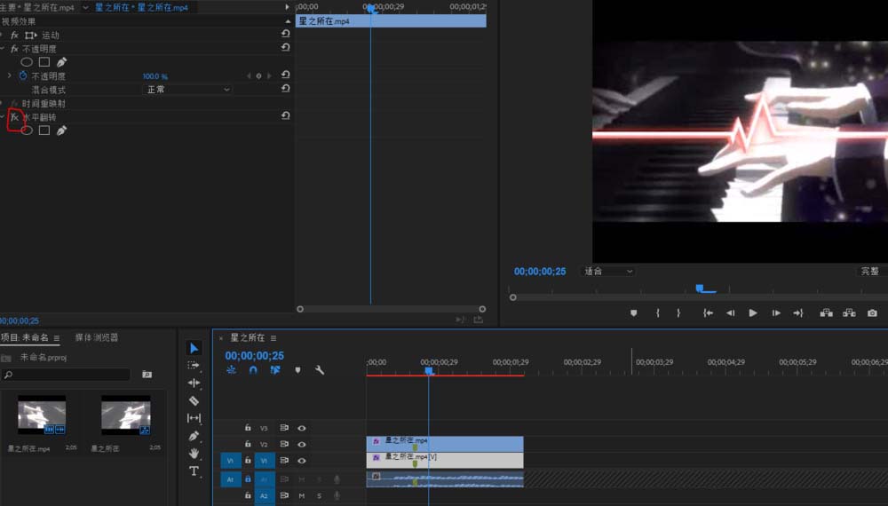The image size is (888, 506).
Task: Click the Extract button in program monitor
Action: (x=849, y=313)
